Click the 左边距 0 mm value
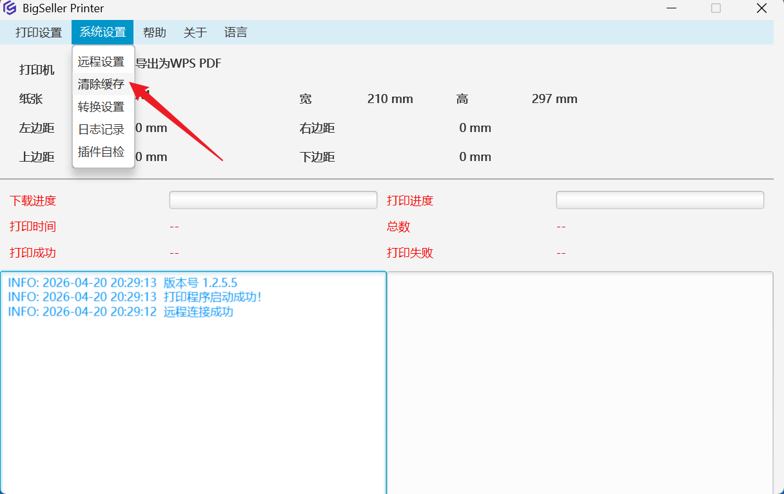Screen dimensions: 784x494 click(151, 128)
